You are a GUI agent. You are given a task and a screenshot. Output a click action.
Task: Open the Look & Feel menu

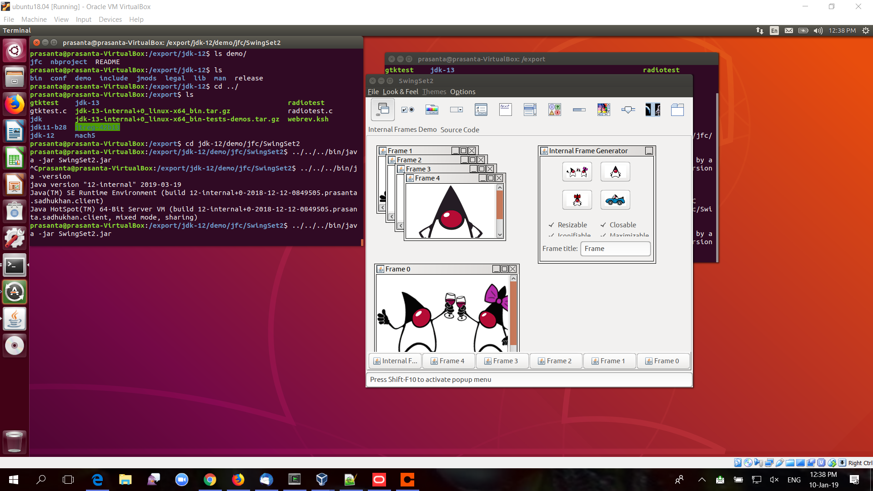coord(400,92)
